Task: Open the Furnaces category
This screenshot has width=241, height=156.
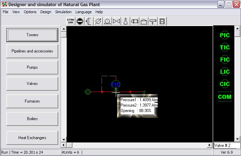Action: (32, 101)
